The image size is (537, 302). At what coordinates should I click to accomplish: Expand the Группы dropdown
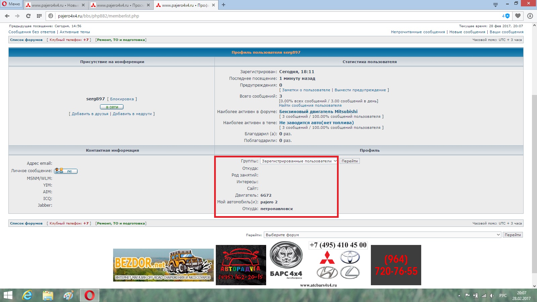click(298, 161)
